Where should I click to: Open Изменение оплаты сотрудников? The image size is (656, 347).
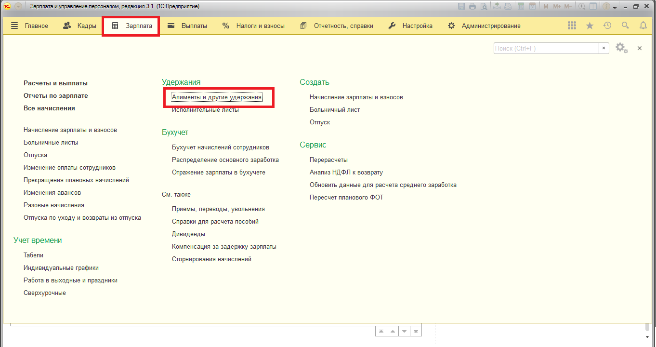(69, 167)
